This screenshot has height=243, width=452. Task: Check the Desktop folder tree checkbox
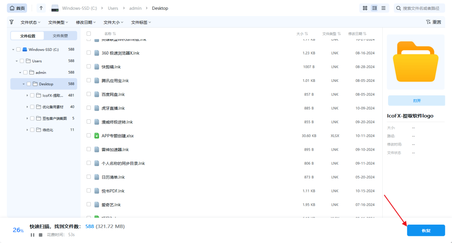(29, 84)
